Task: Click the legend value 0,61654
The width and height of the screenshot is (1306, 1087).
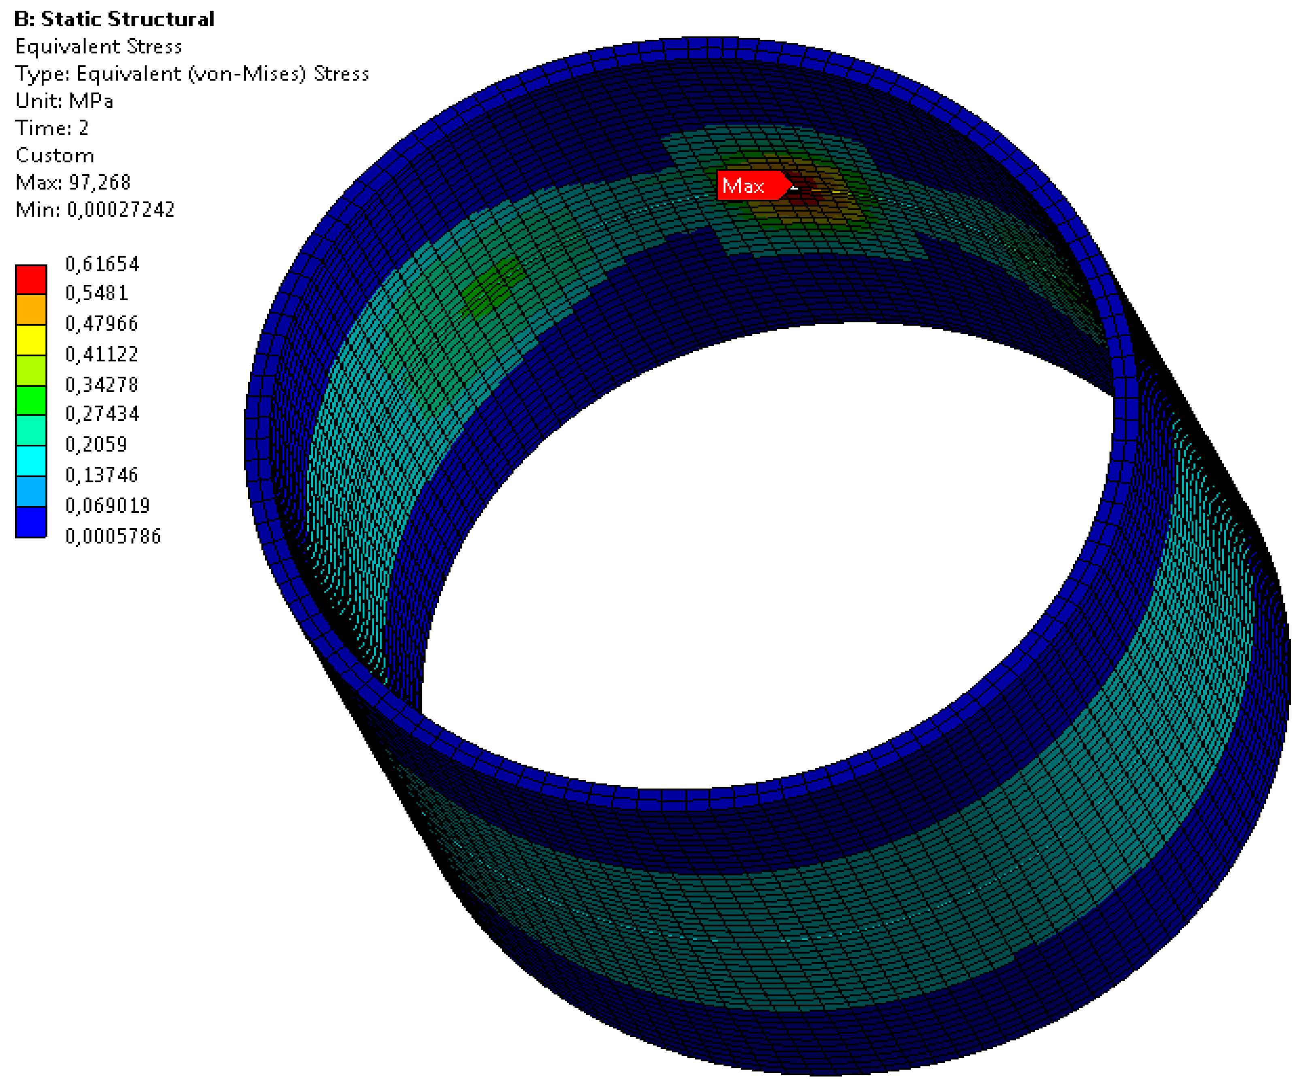Action: tap(102, 264)
